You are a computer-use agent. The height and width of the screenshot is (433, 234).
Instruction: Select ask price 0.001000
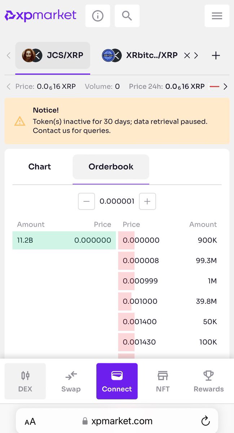[x=140, y=301]
